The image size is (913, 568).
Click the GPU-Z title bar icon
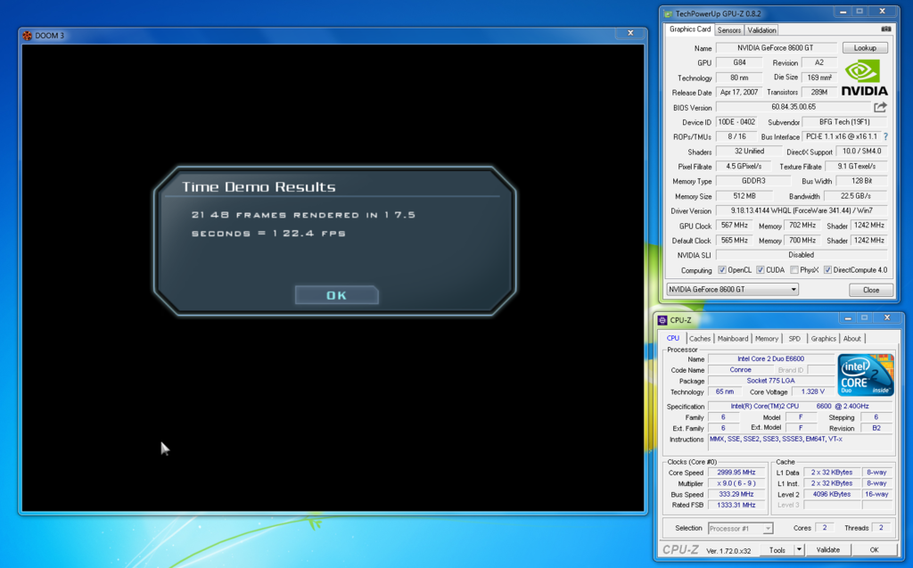668,13
